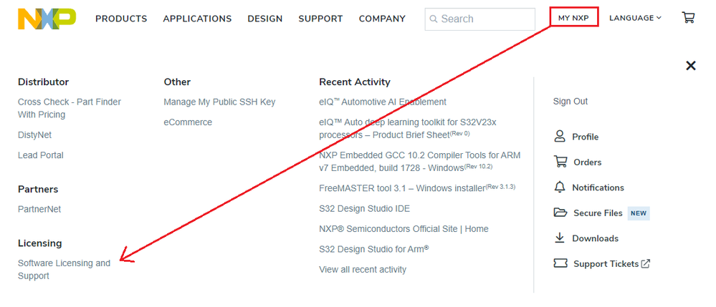Open the shopping cart icon
716x307 pixels.
[688, 18]
